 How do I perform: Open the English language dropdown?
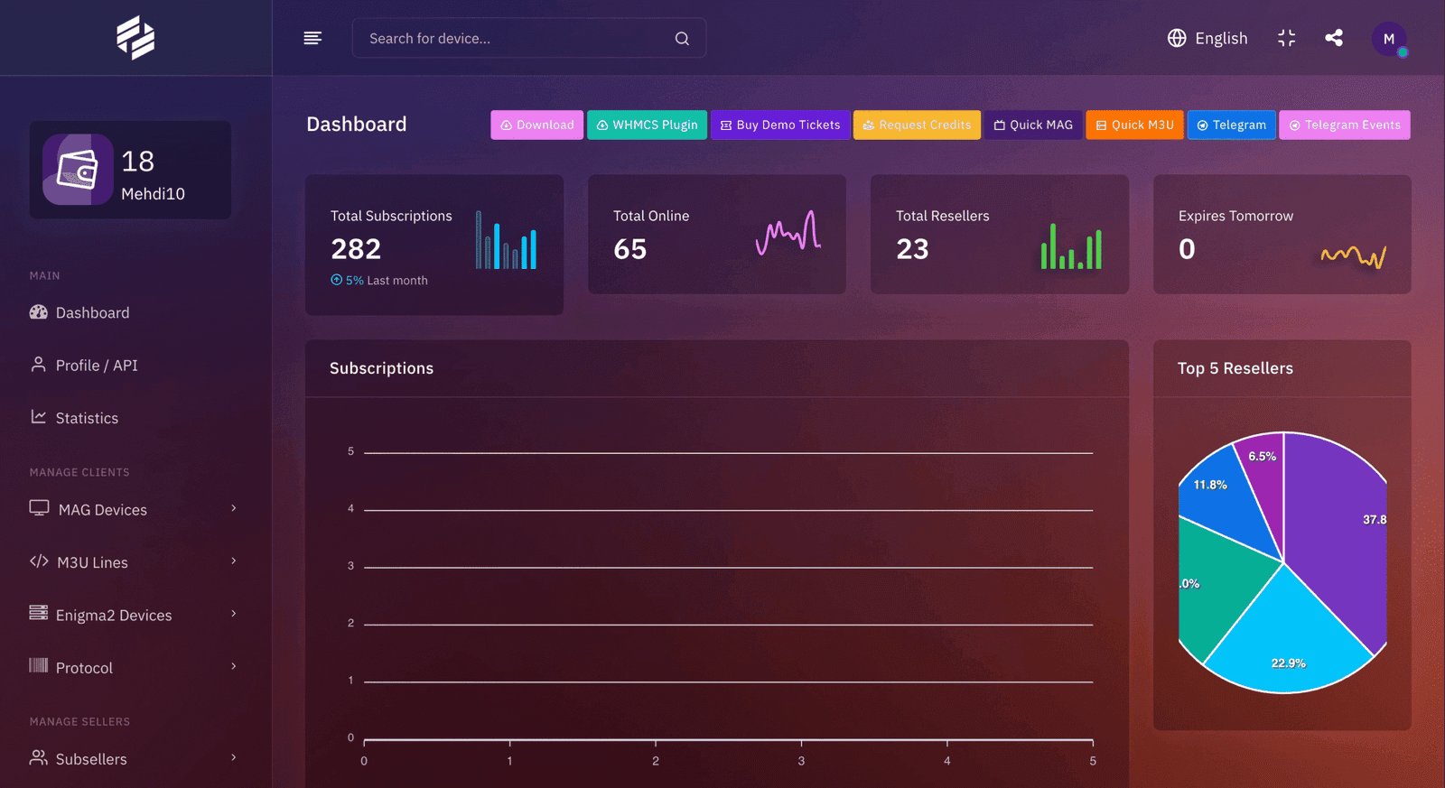[x=1207, y=38]
